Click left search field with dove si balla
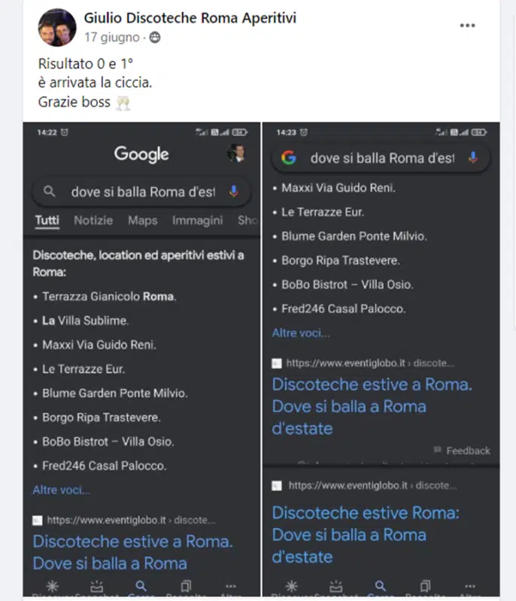This screenshot has width=516, height=601. click(141, 192)
